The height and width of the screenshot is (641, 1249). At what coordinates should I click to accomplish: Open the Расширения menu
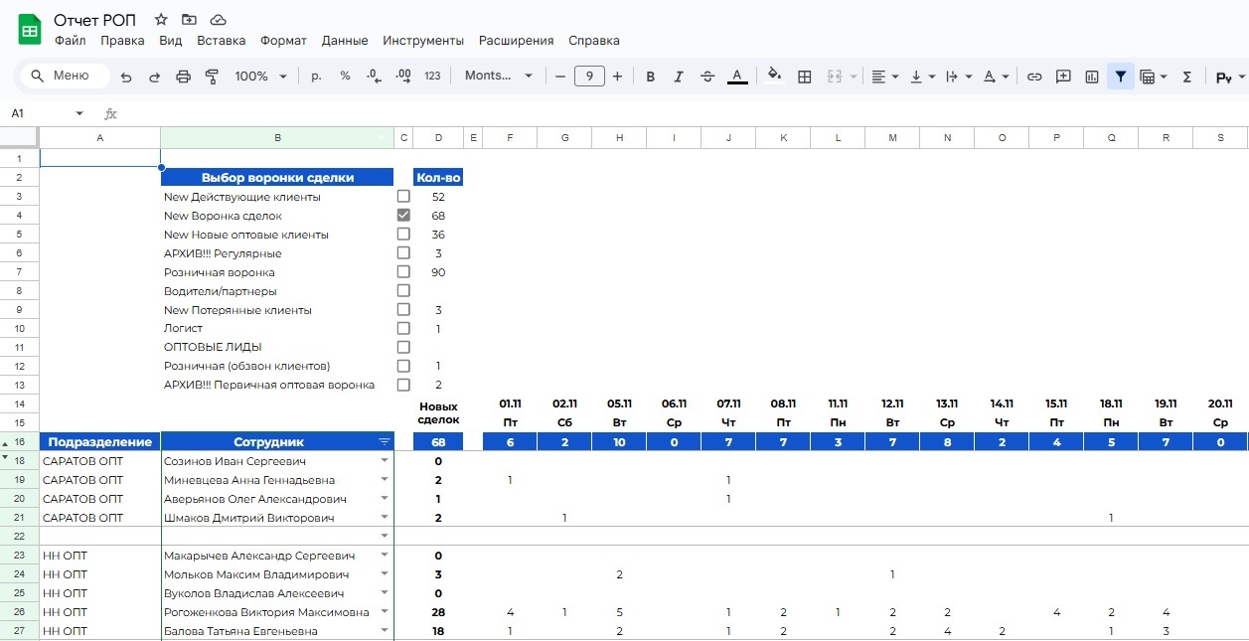click(x=516, y=41)
